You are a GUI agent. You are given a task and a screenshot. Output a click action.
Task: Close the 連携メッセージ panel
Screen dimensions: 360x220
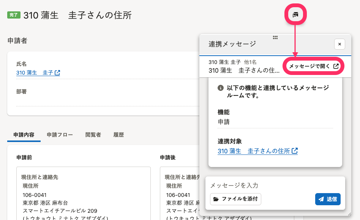click(339, 44)
